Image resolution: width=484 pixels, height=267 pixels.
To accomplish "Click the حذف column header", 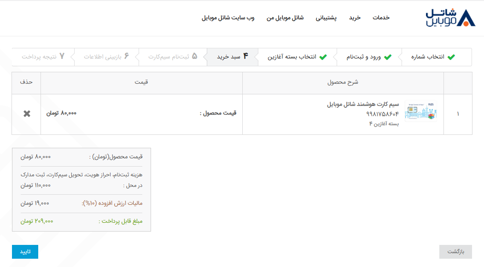I will point(26,82).
